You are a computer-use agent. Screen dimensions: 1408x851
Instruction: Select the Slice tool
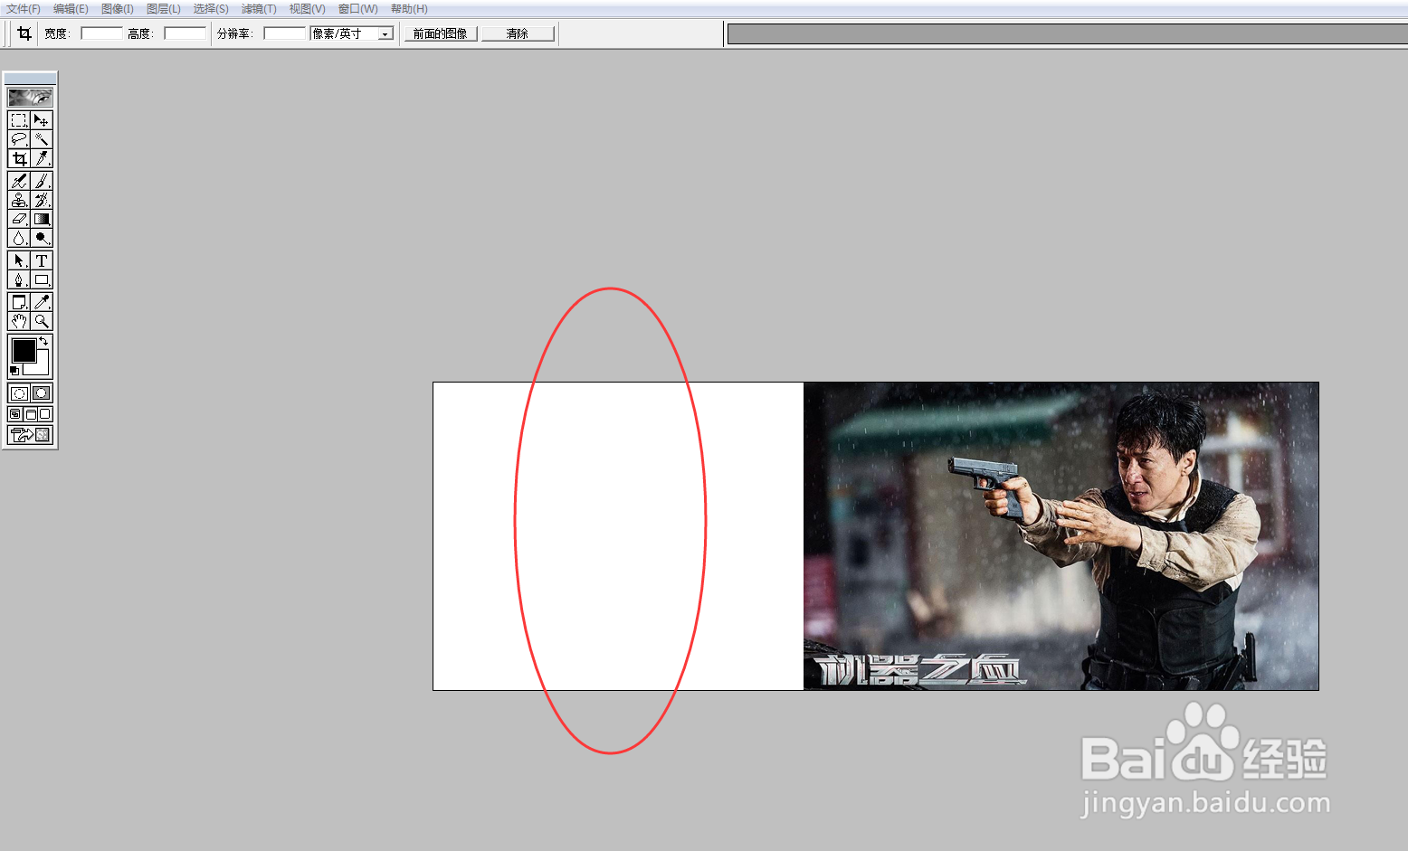click(x=42, y=158)
